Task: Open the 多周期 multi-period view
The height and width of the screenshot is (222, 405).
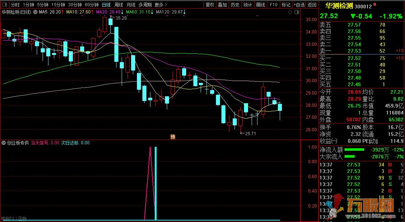Action: [145, 5]
